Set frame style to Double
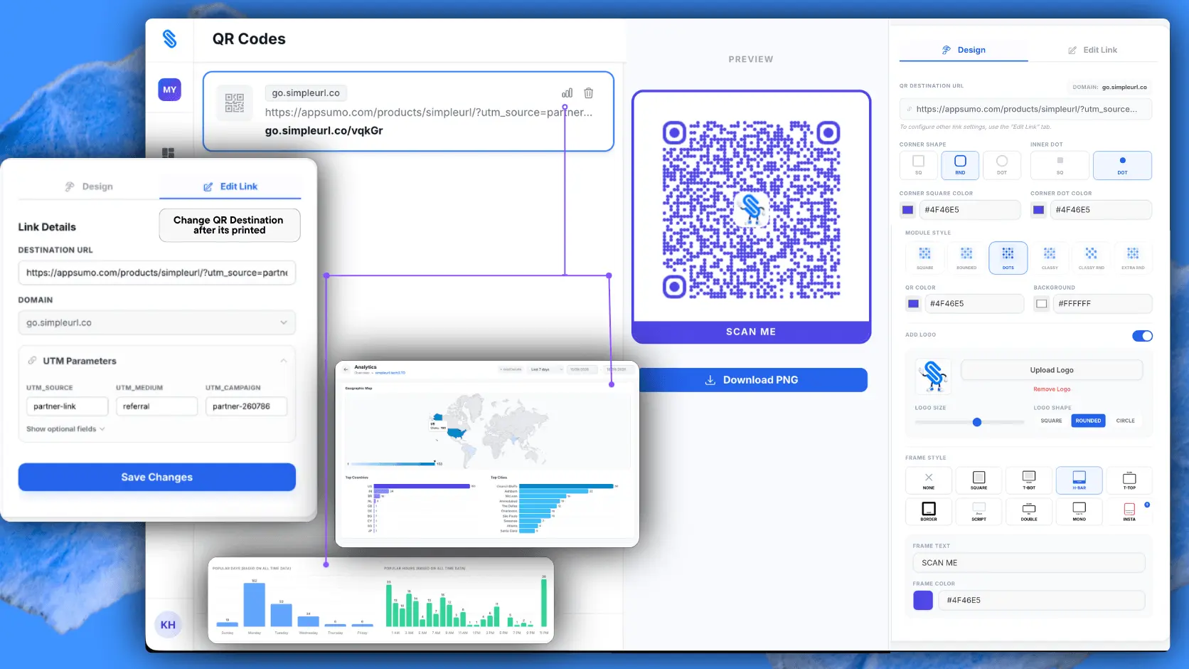 pos(1029,512)
